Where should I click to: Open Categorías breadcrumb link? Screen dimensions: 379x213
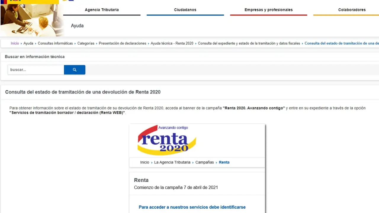coord(86,43)
